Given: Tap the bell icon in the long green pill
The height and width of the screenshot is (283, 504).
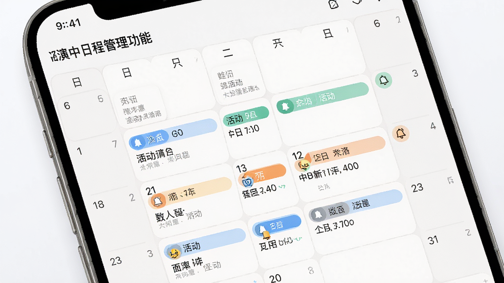Looking at the screenshot, I should 285,106.
